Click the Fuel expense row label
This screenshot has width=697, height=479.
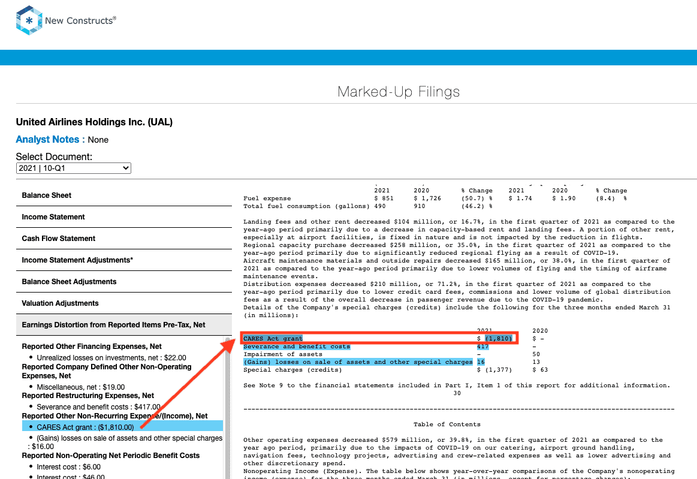click(267, 198)
